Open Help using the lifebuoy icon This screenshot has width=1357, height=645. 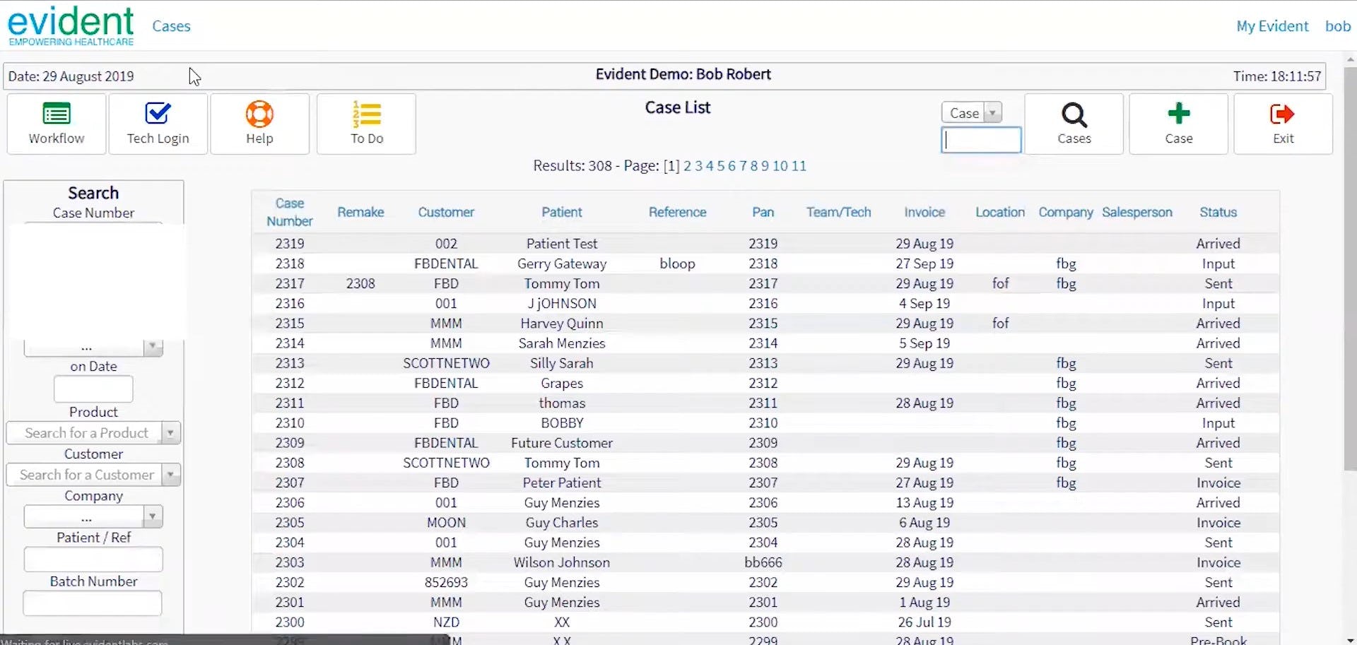coord(259,124)
